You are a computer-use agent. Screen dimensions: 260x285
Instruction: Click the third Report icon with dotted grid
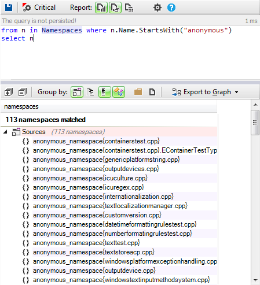tap(129, 8)
